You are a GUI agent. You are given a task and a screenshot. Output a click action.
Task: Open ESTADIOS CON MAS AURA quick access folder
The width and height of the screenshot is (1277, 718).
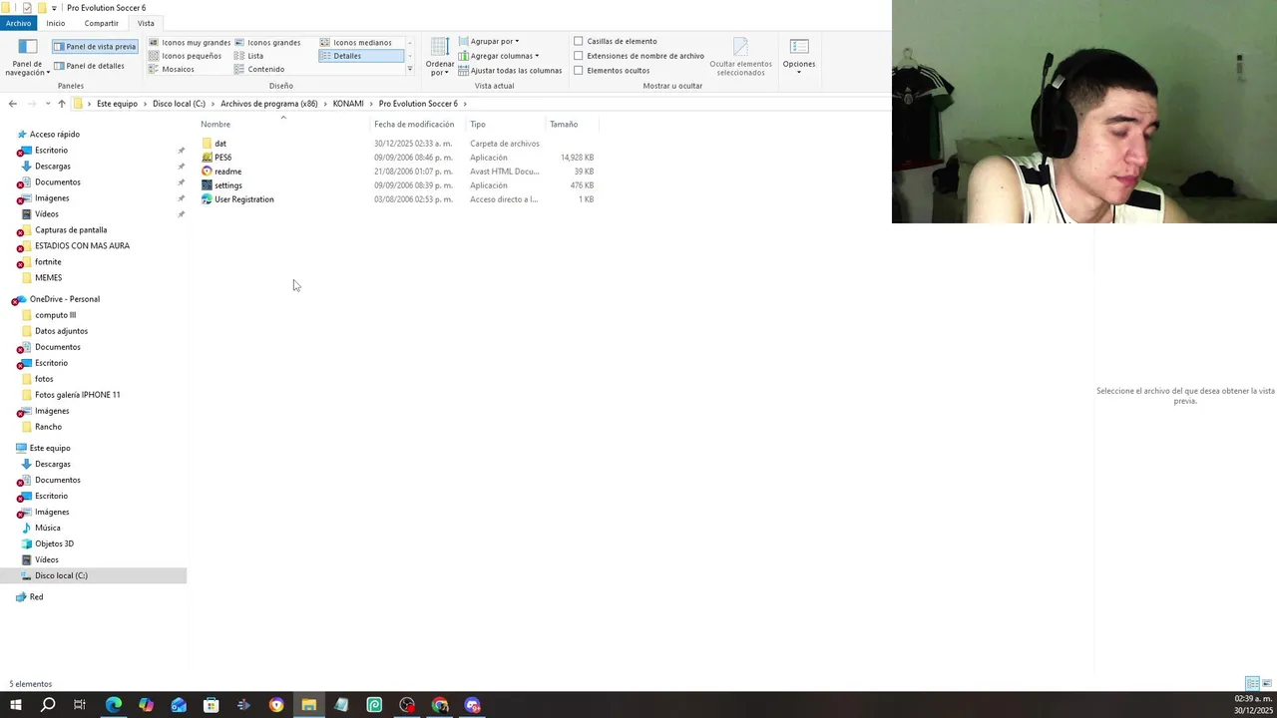[x=82, y=245]
